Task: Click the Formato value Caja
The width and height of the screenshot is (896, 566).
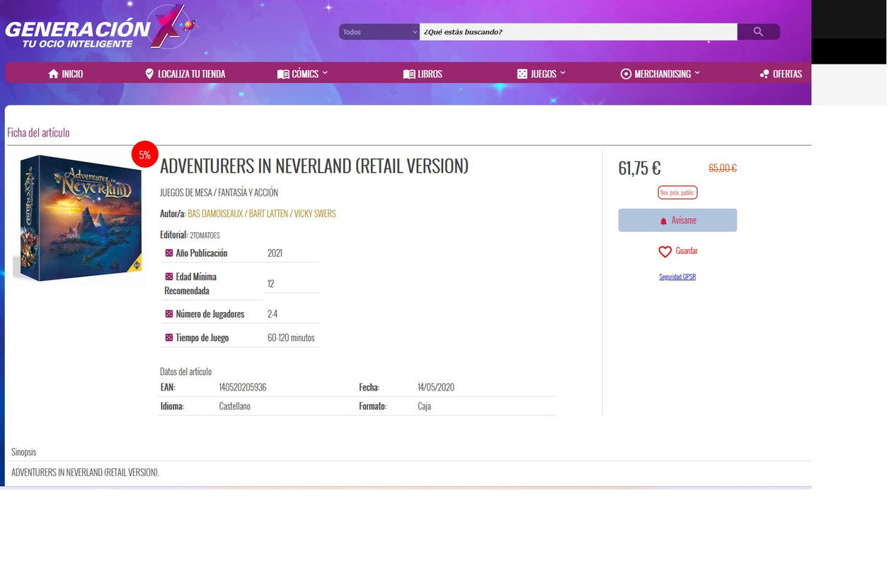Action: click(x=424, y=406)
